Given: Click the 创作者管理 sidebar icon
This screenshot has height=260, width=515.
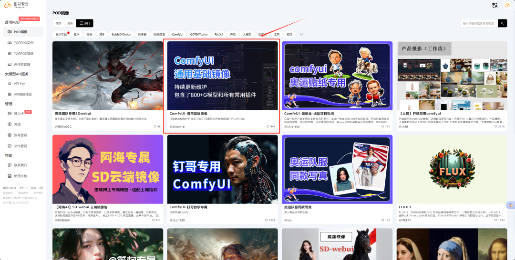Looking at the screenshot, I should pyautogui.click(x=10, y=64).
